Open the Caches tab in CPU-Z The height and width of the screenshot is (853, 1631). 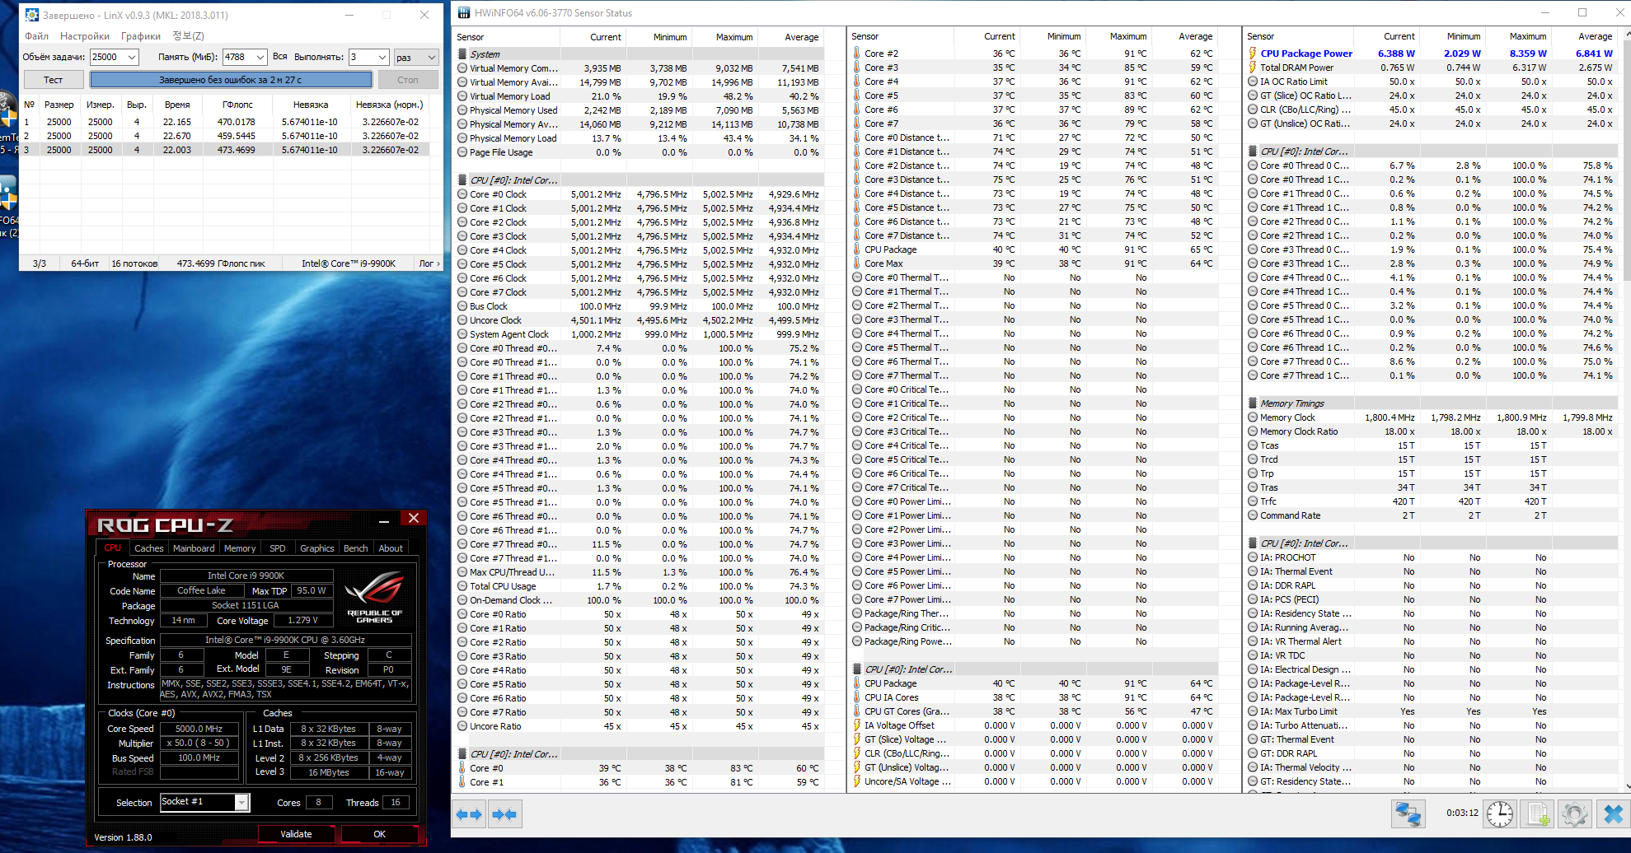click(x=149, y=548)
